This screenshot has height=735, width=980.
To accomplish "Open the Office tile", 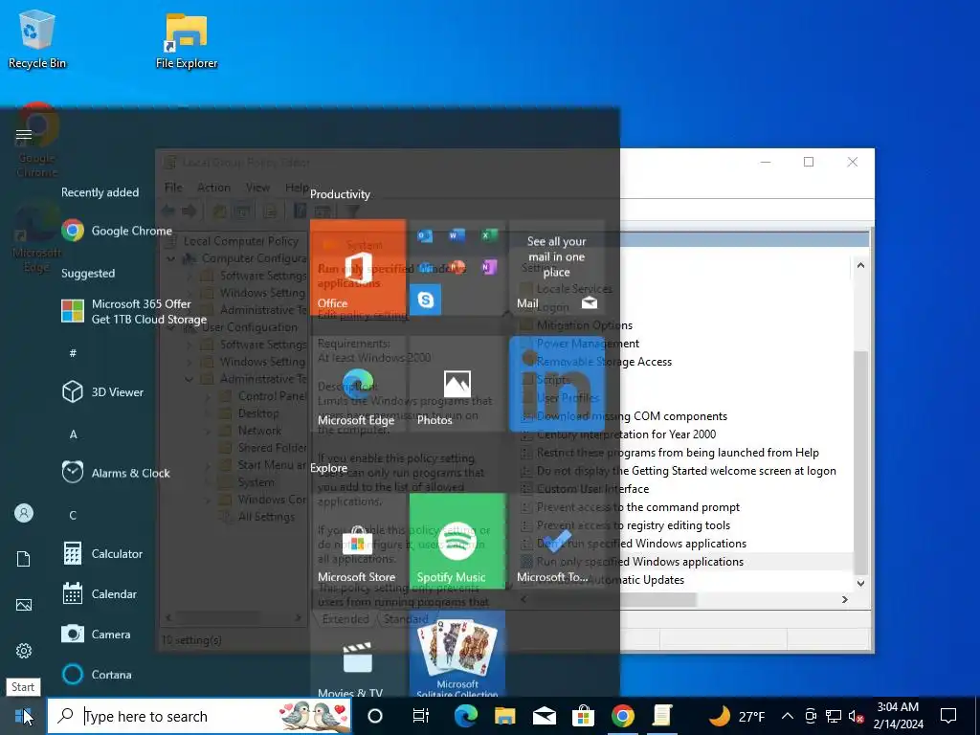I will point(358,267).
